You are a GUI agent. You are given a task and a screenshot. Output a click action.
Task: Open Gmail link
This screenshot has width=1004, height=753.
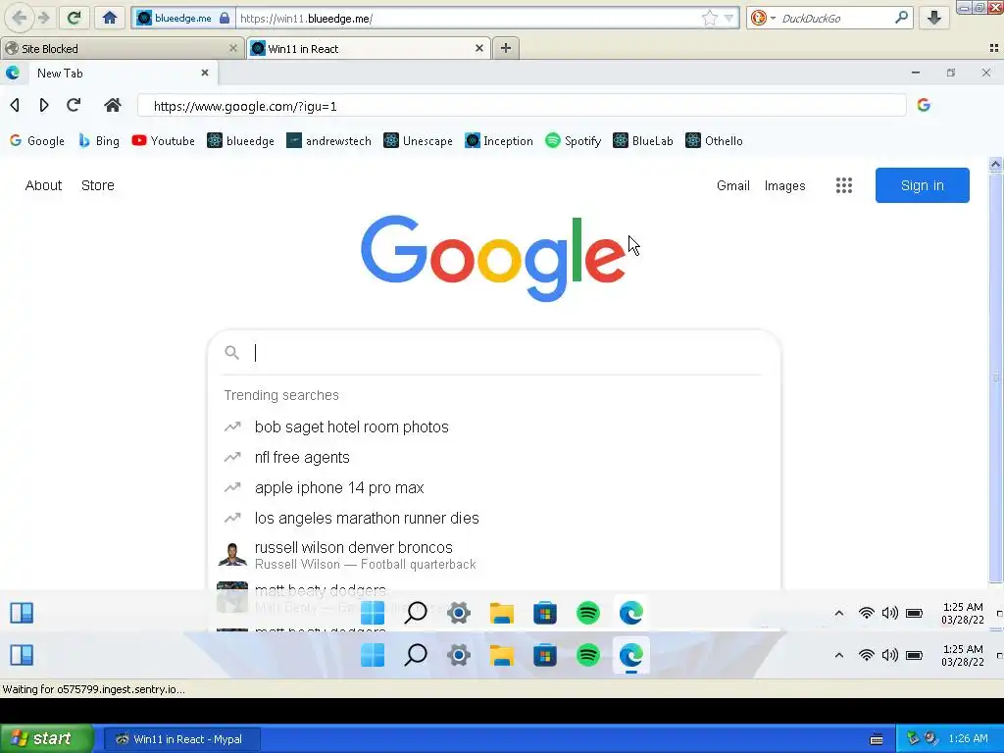(x=733, y=185)
